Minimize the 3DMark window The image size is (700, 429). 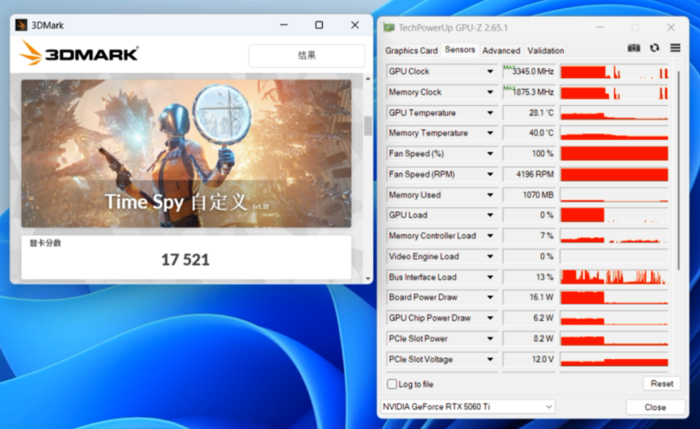(x=284, y=25)
